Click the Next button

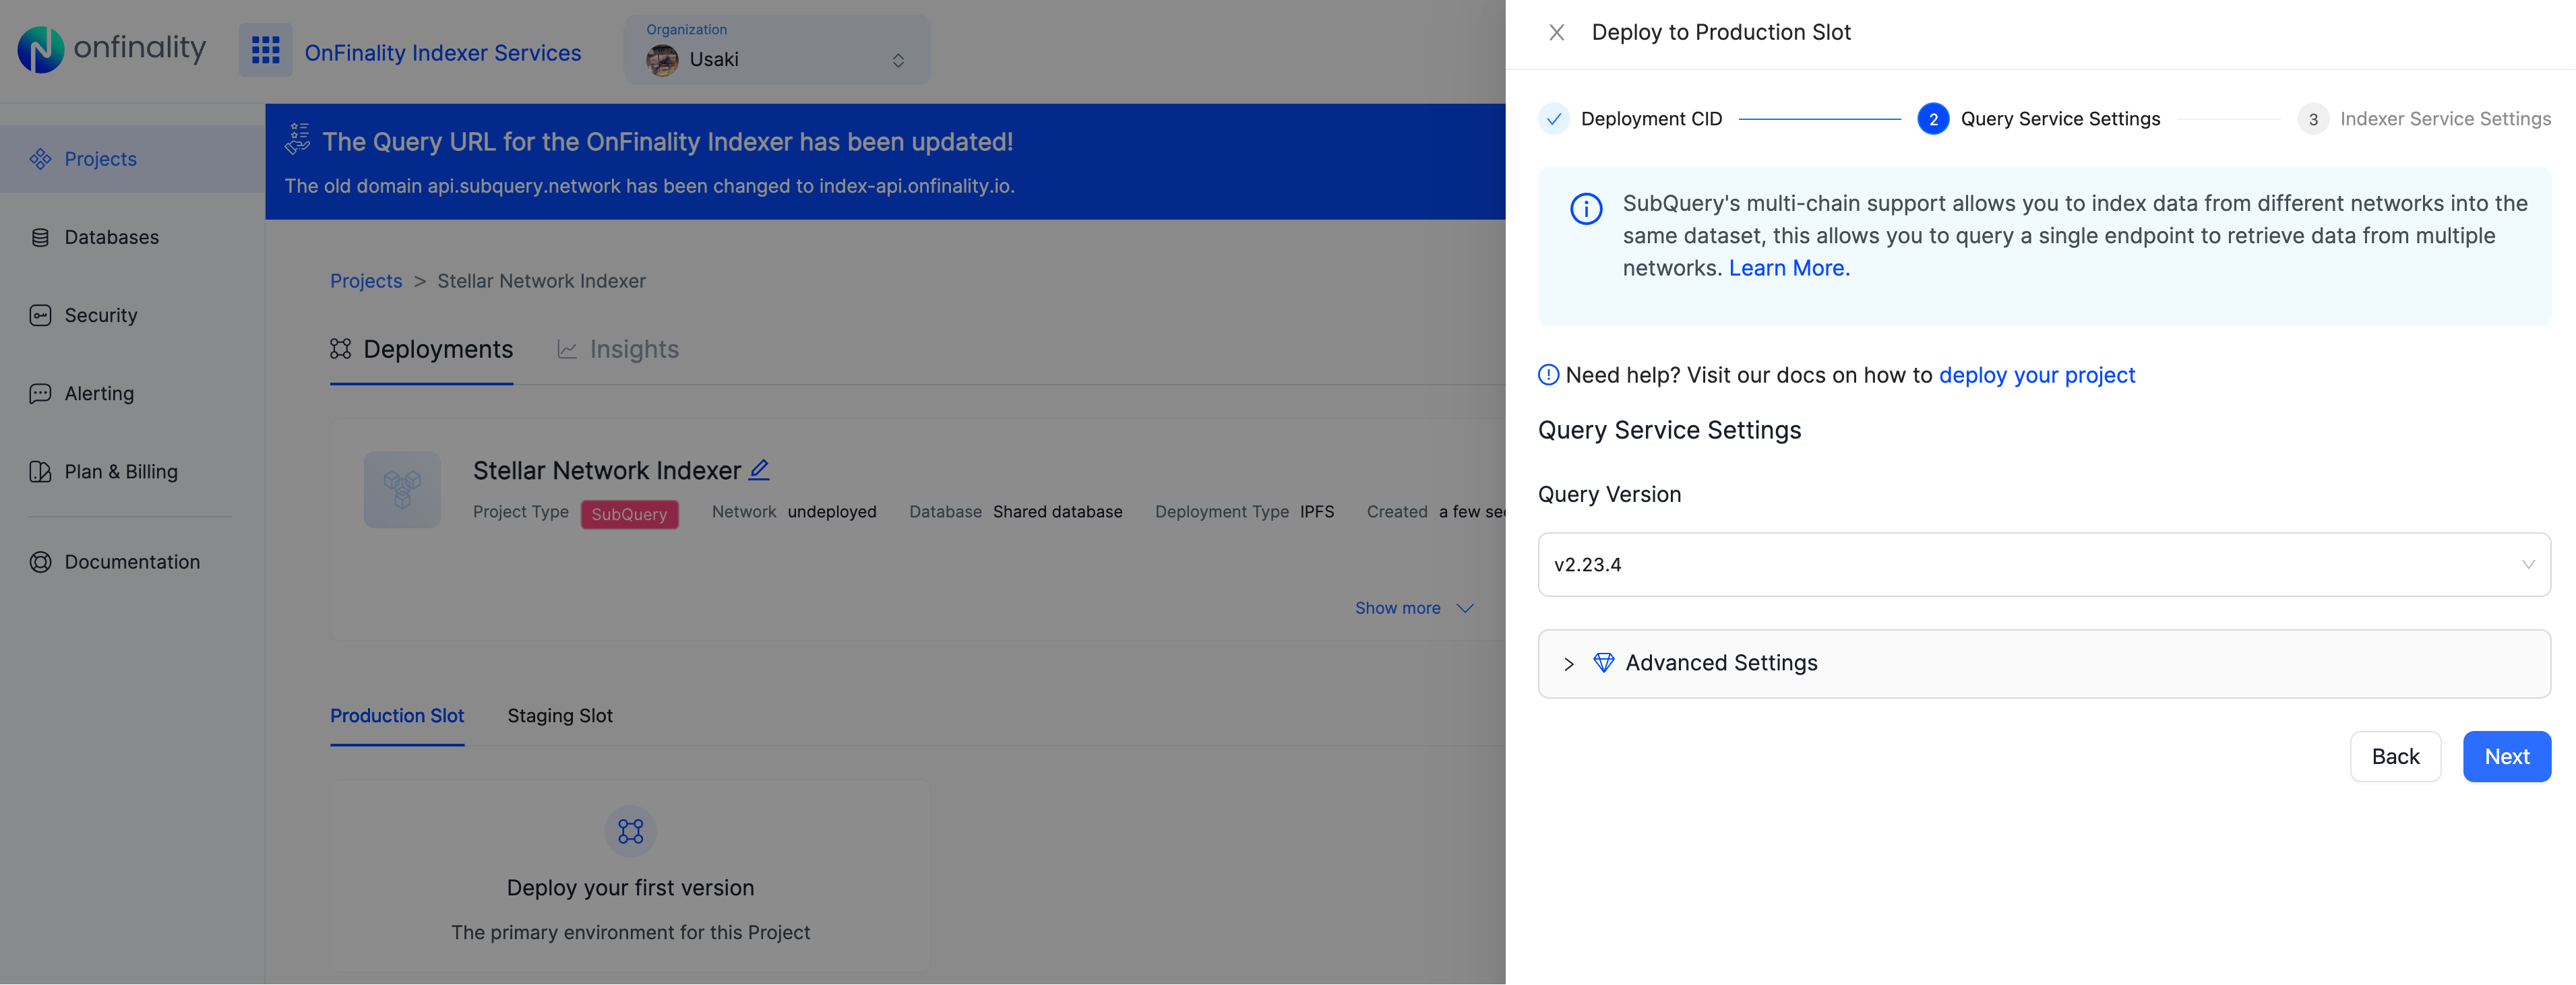(2505, 757)
